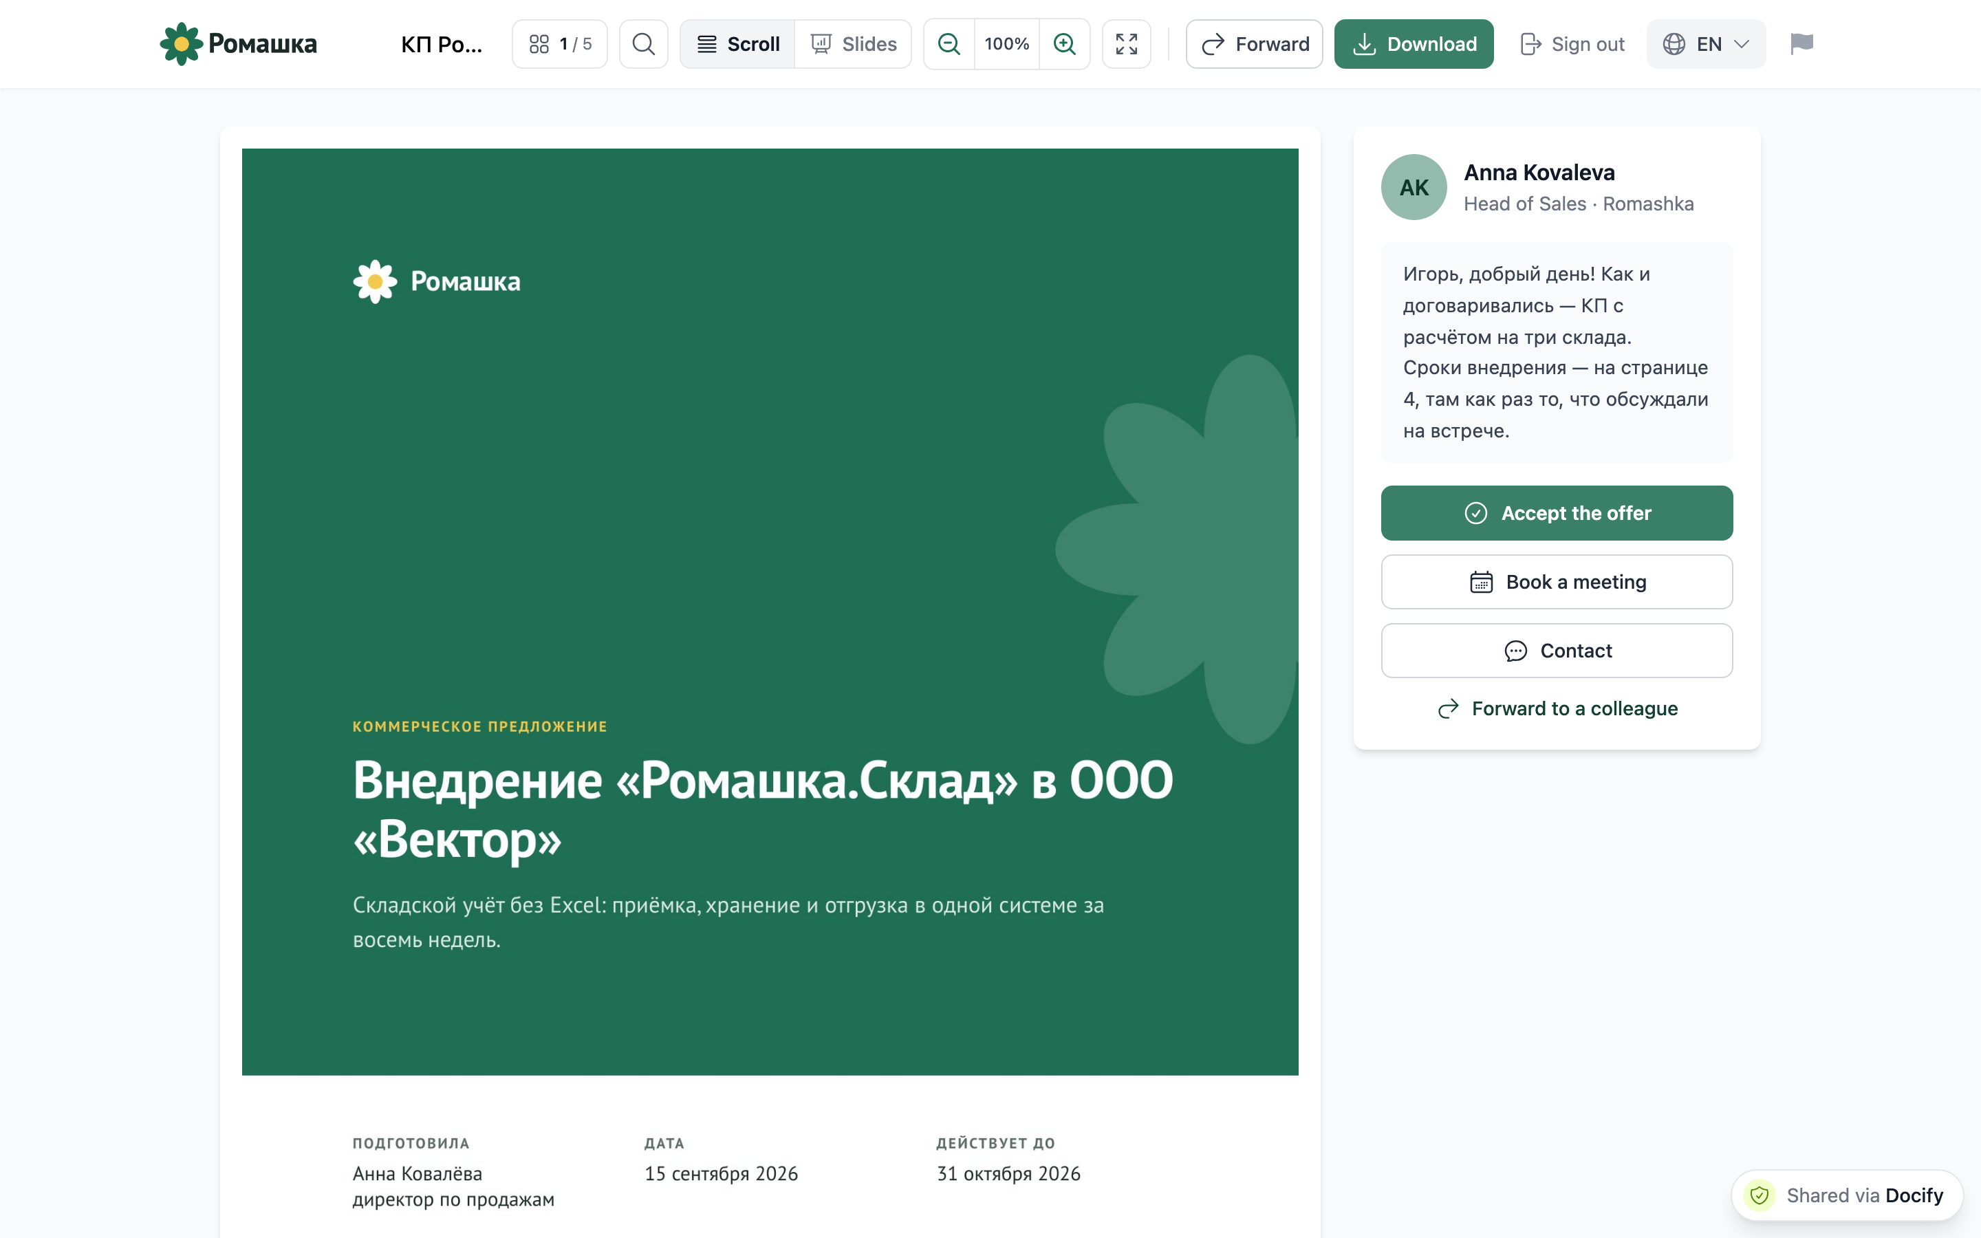1981x1238 pixels.
Task: Click the expiry date 31 октября 2026
Action: click(x=1008, y=1173)
